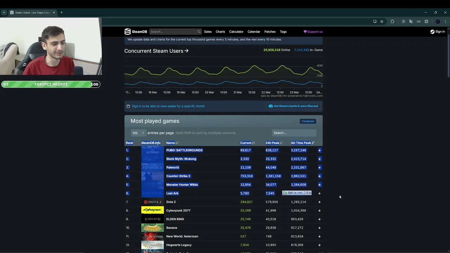Open the tab search dropdown arrow
450x253 pixels.
(x=4, y=12)
